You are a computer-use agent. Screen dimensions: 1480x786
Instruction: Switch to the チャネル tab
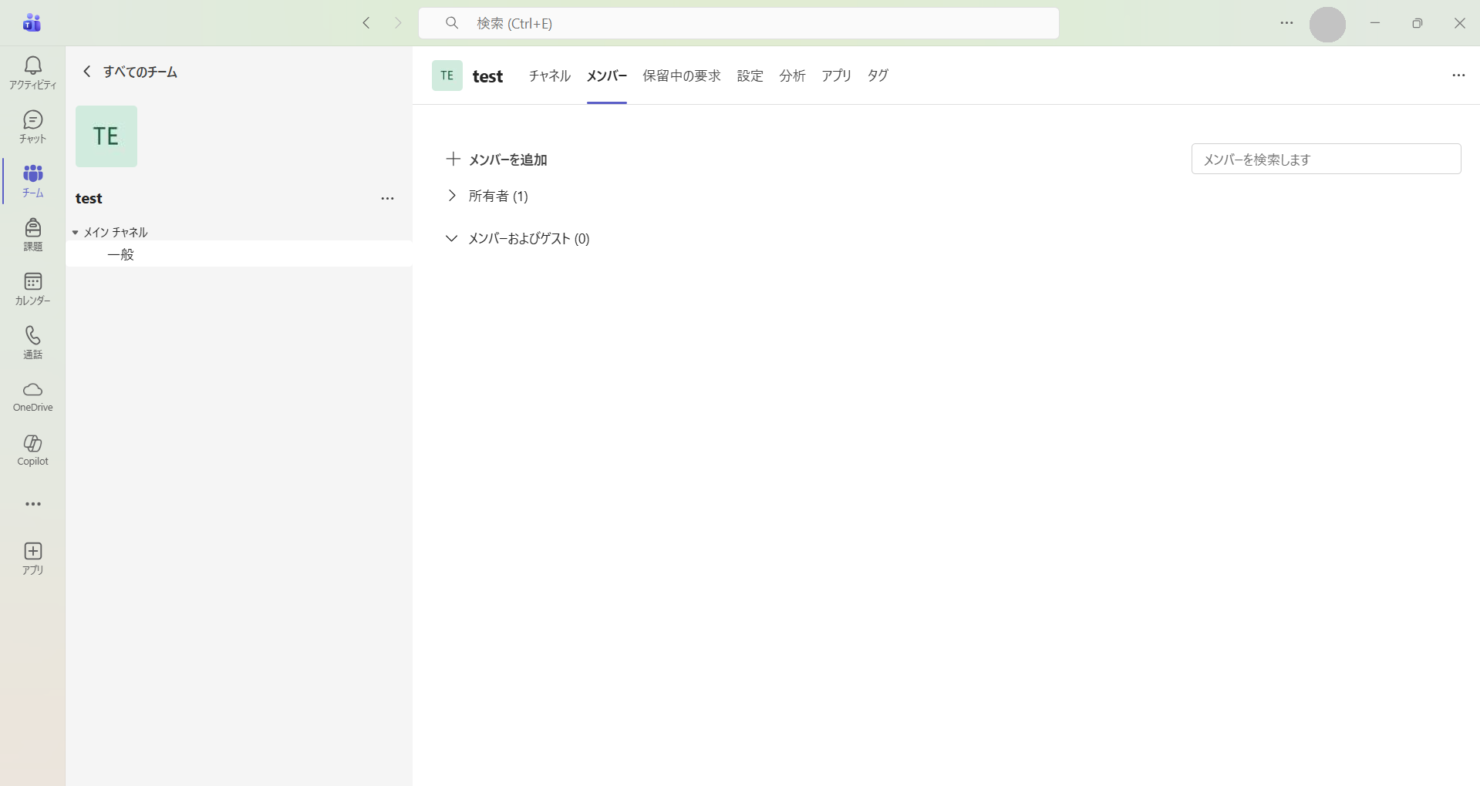(x=549, y=76)
